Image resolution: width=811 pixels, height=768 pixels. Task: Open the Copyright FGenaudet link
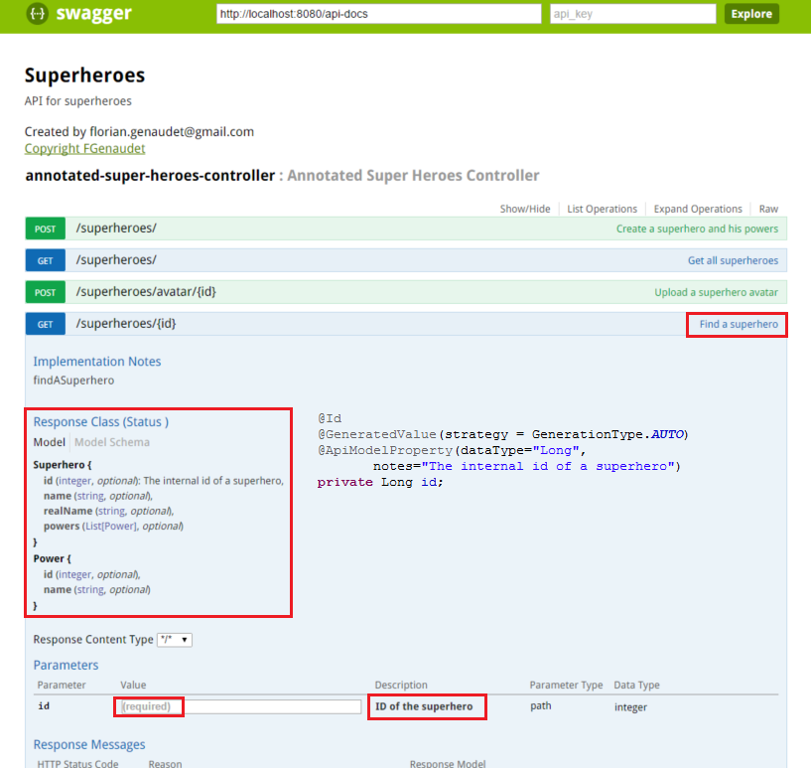[84, 148]
